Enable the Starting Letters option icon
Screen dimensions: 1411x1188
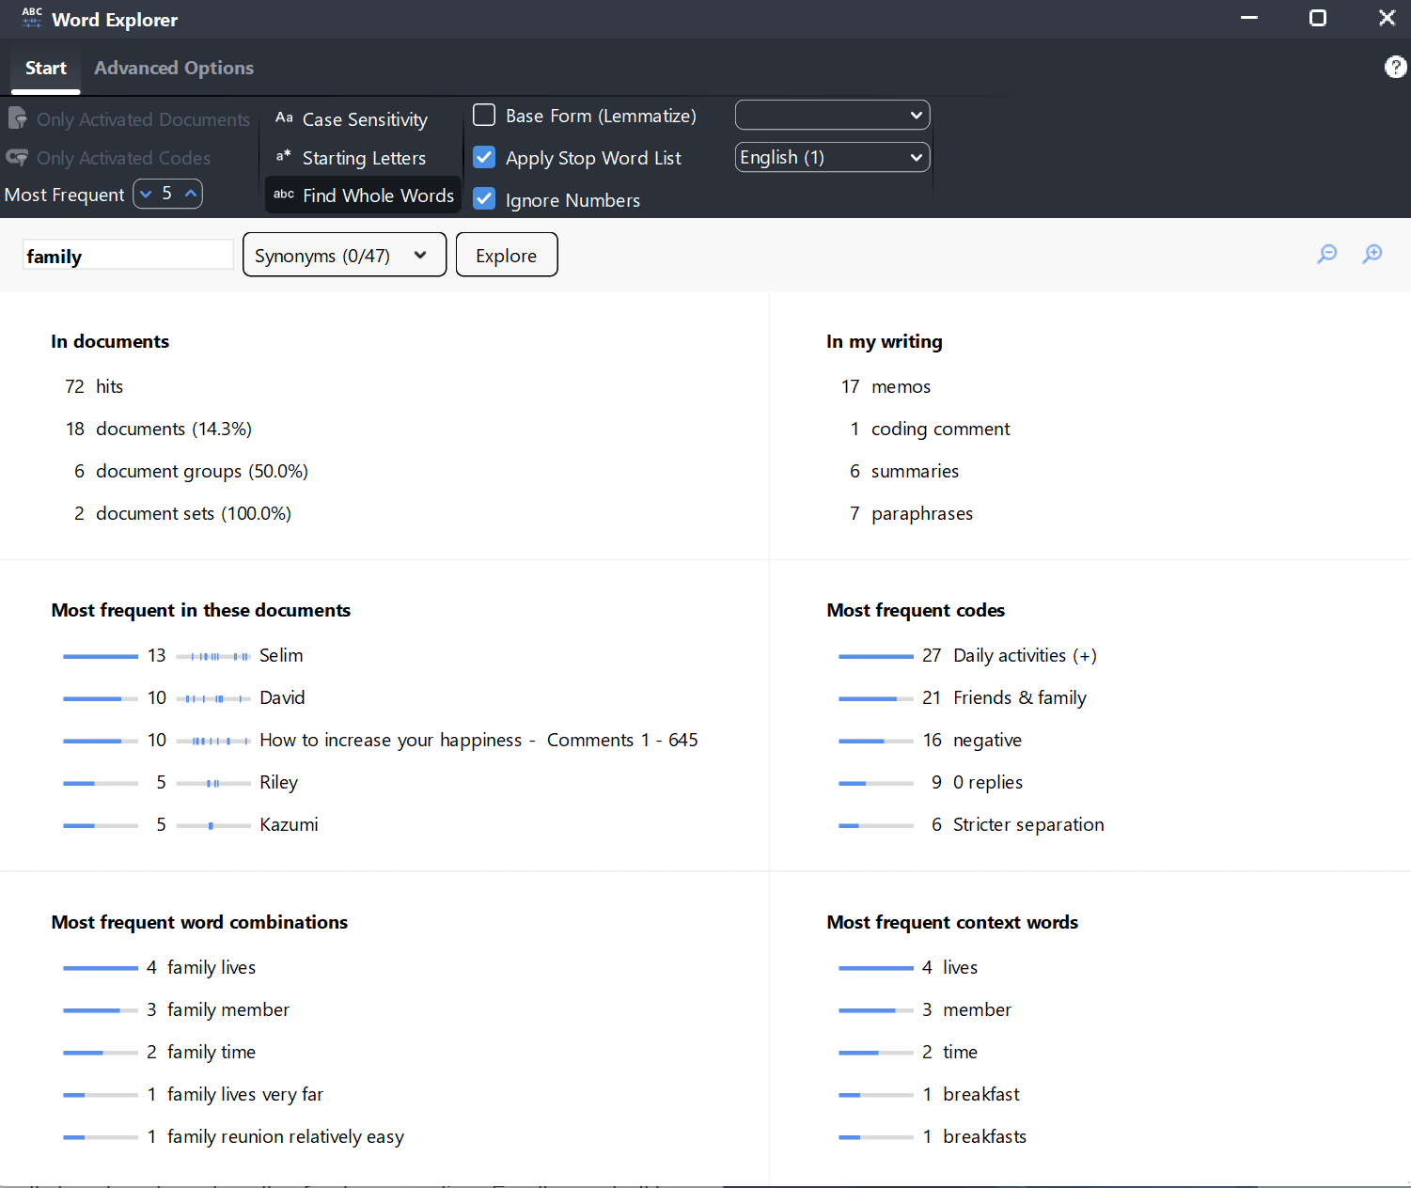(x=284, y=157)
